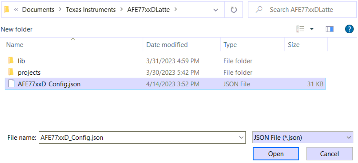The height and width of the screenshot is (163, 358).
Task: Open the view options dropdown arrow
Action: [312, 29]
